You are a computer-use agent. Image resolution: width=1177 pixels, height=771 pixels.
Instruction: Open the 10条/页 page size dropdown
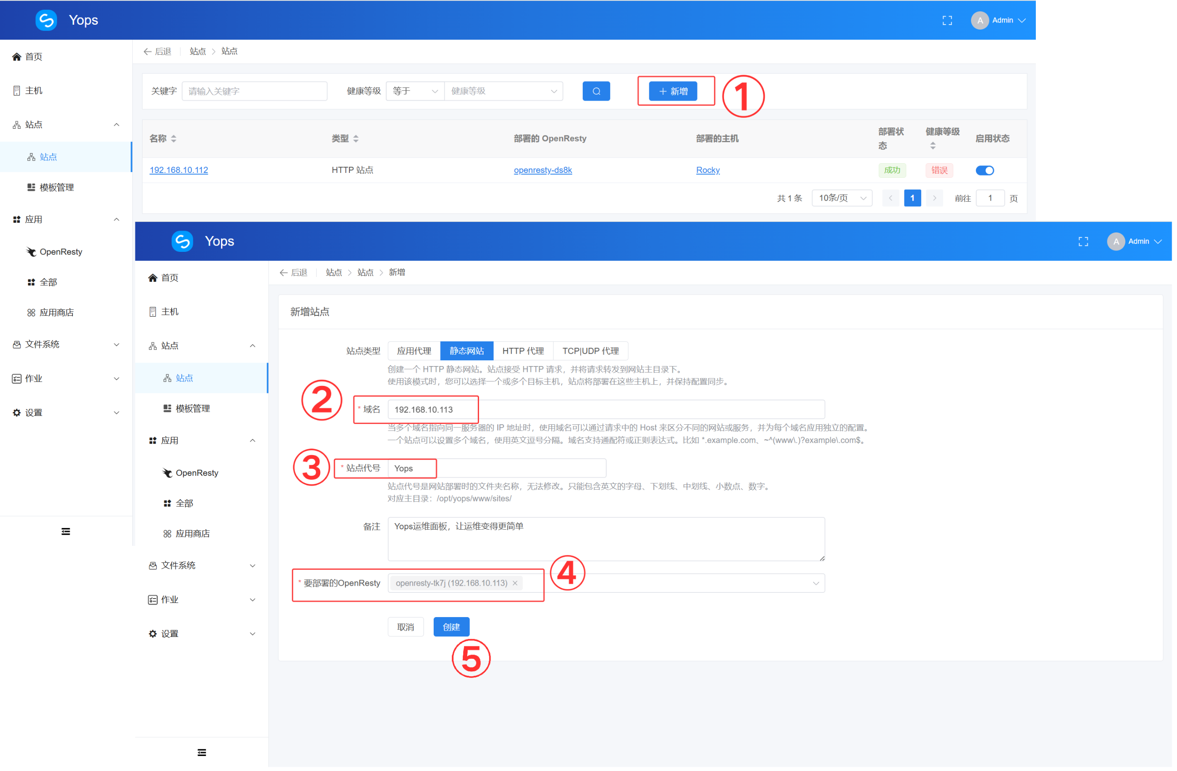[x=842, y=198]
